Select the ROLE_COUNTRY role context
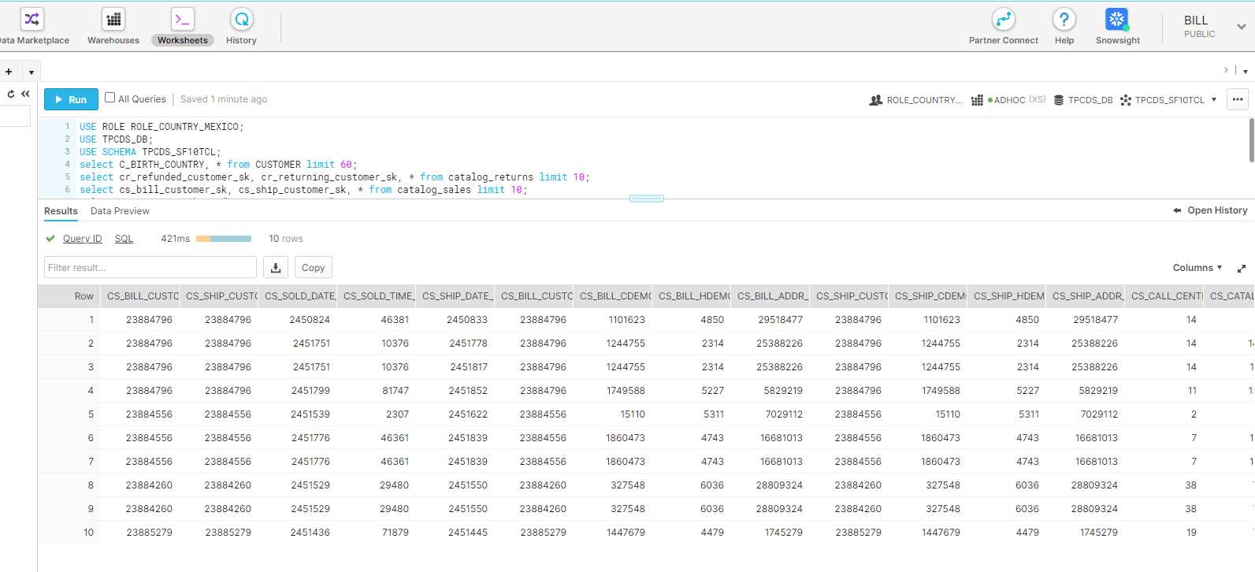The width and height of the screenshot is (1255, 572). tap(915, 100)
